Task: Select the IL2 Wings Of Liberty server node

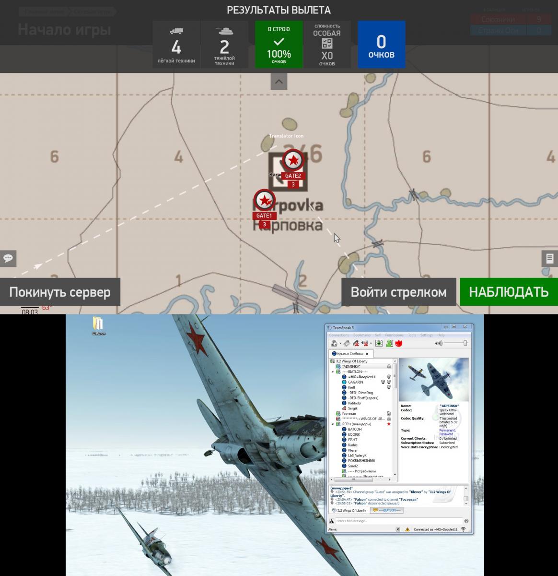Action: (351, 361)
